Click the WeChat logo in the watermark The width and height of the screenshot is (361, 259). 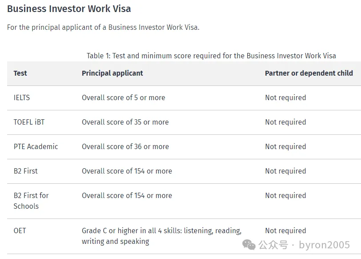[x=249, y=245]
